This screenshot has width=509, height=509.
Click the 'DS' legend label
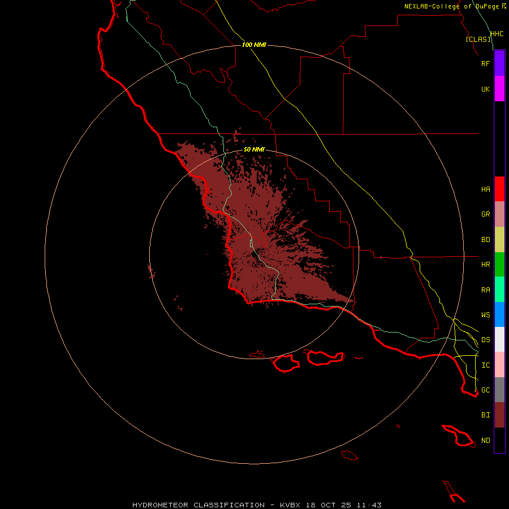pyautogui.click(x=485, y=340)
